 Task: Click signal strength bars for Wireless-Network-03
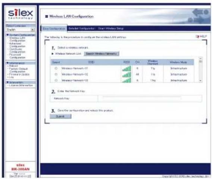pyautogui.click(x=127, y=80)
